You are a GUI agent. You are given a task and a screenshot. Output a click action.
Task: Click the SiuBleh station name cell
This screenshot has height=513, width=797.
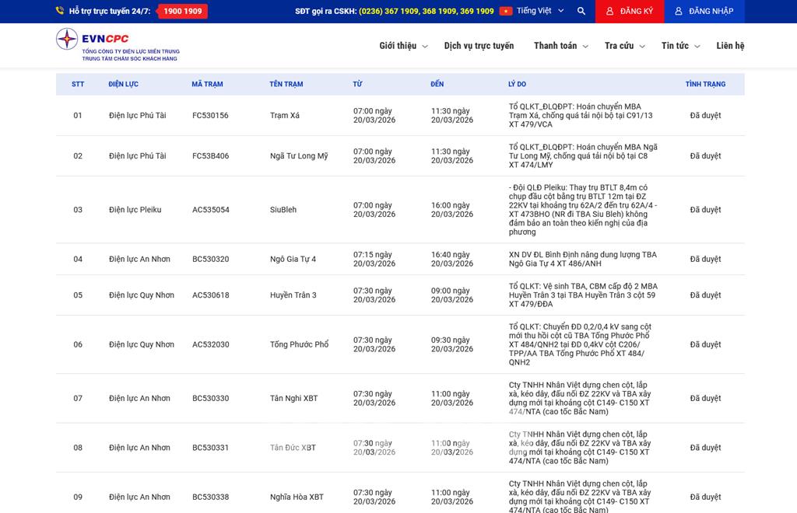click(283, 210)
